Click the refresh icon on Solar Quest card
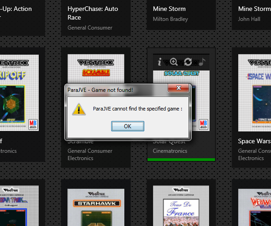This screenshot has height=226, width=271. [188, 62]
